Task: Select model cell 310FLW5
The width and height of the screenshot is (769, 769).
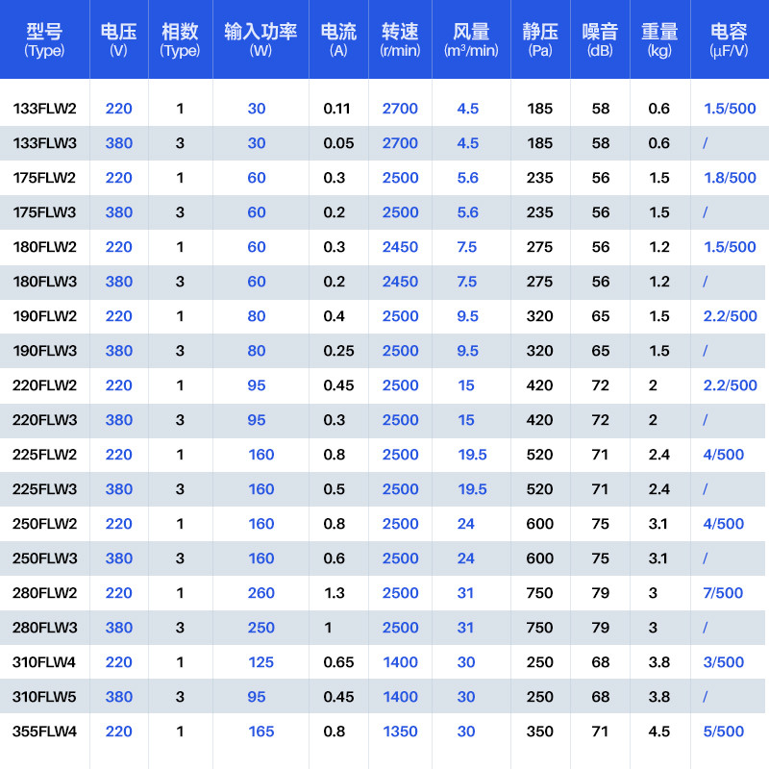Action: (x=44, y=696)
